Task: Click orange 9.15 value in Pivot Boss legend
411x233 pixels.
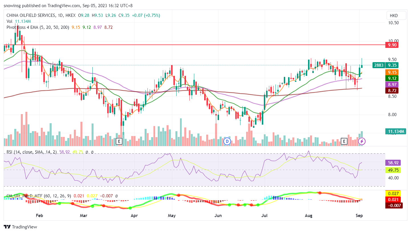Action: [76, 27]
